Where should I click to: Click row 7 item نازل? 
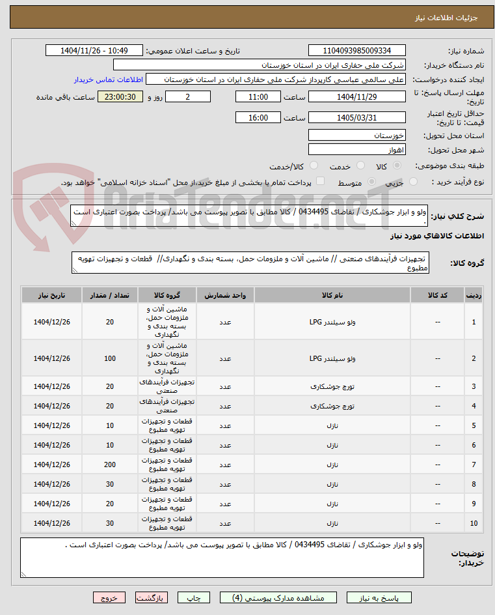coord(332,465)
